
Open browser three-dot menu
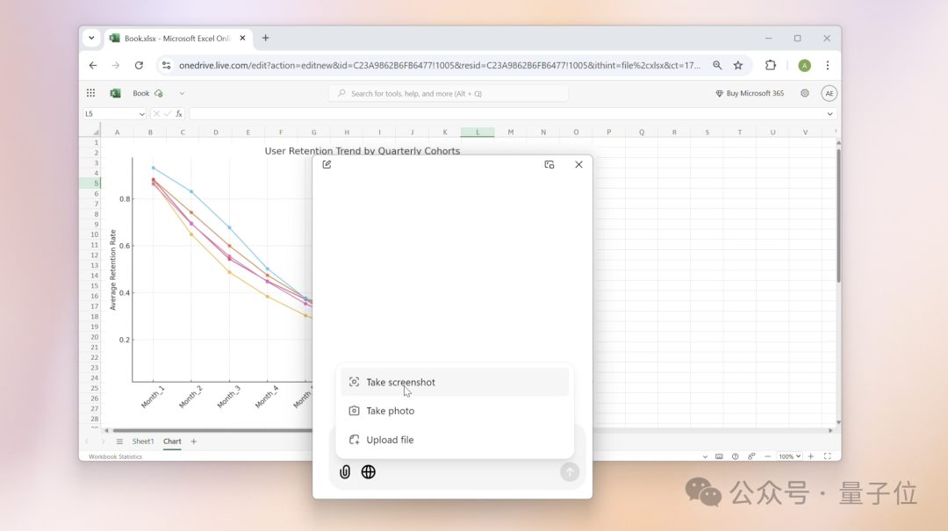click(x=828, y=65)
